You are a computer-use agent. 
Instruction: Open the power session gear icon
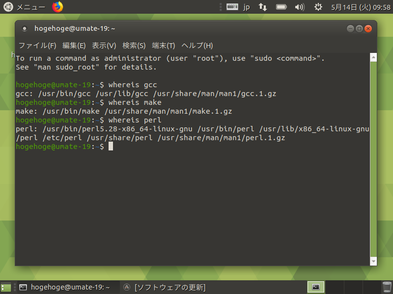click(x=318, y=7)
